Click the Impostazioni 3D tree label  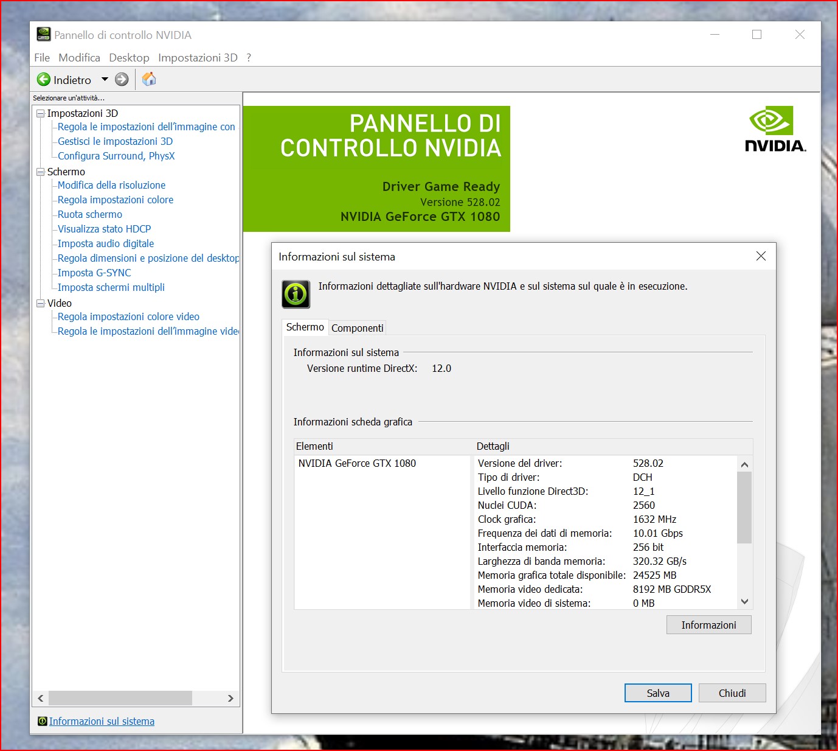[83, 113]
